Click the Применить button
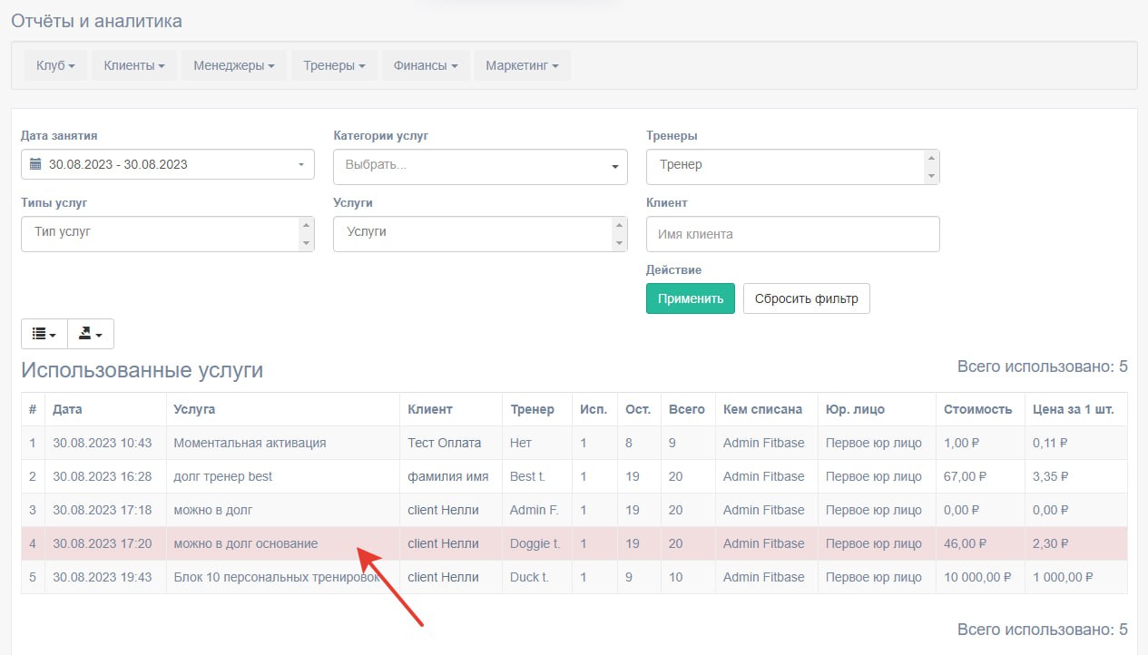Screen dimensions: 1148x655 pyautogui.click(x=690, y=298)
